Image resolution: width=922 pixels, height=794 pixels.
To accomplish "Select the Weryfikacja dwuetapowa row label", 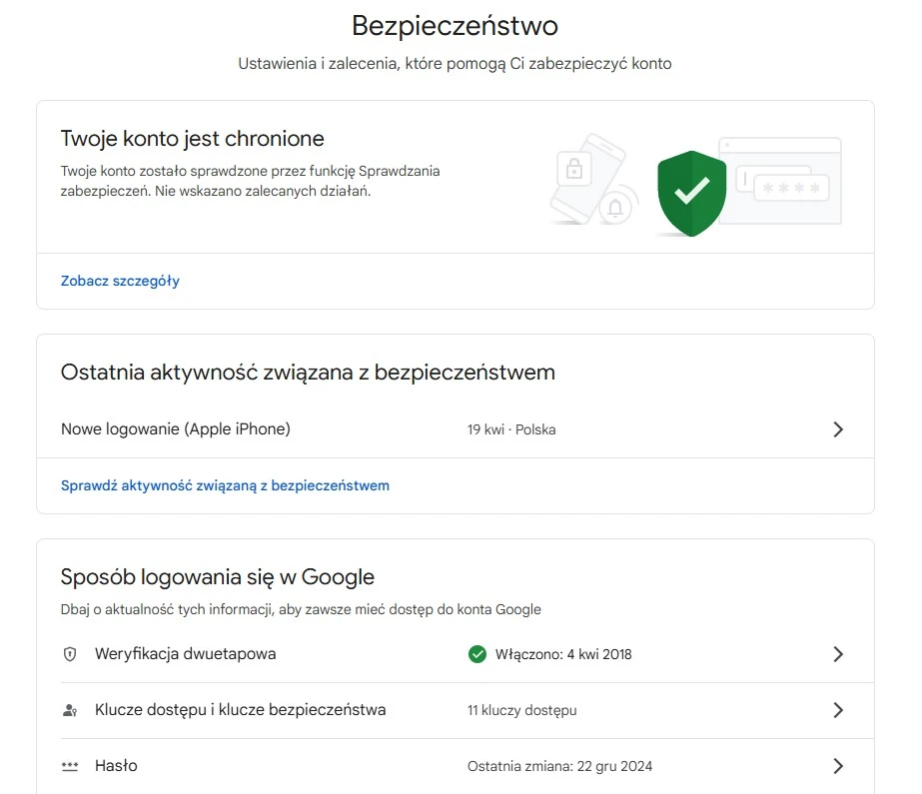I will 185,654.
